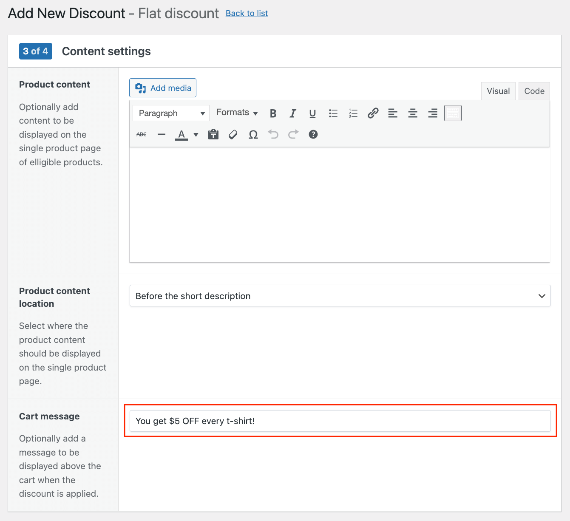This screenshot has height=521, width=570.
Task: Open the Paragraph format dropdown
Action: [x=171, y=113]
